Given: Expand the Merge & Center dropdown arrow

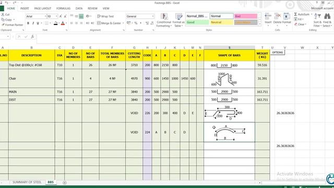Looking at the screenshot, I should [123, 23].
